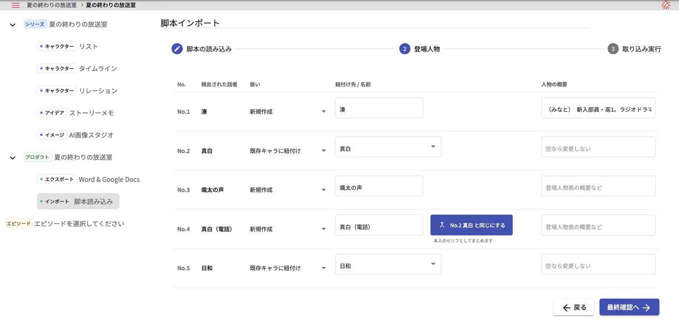Open 扱い dropdown for No.1 湊

[x=288, y=112]
